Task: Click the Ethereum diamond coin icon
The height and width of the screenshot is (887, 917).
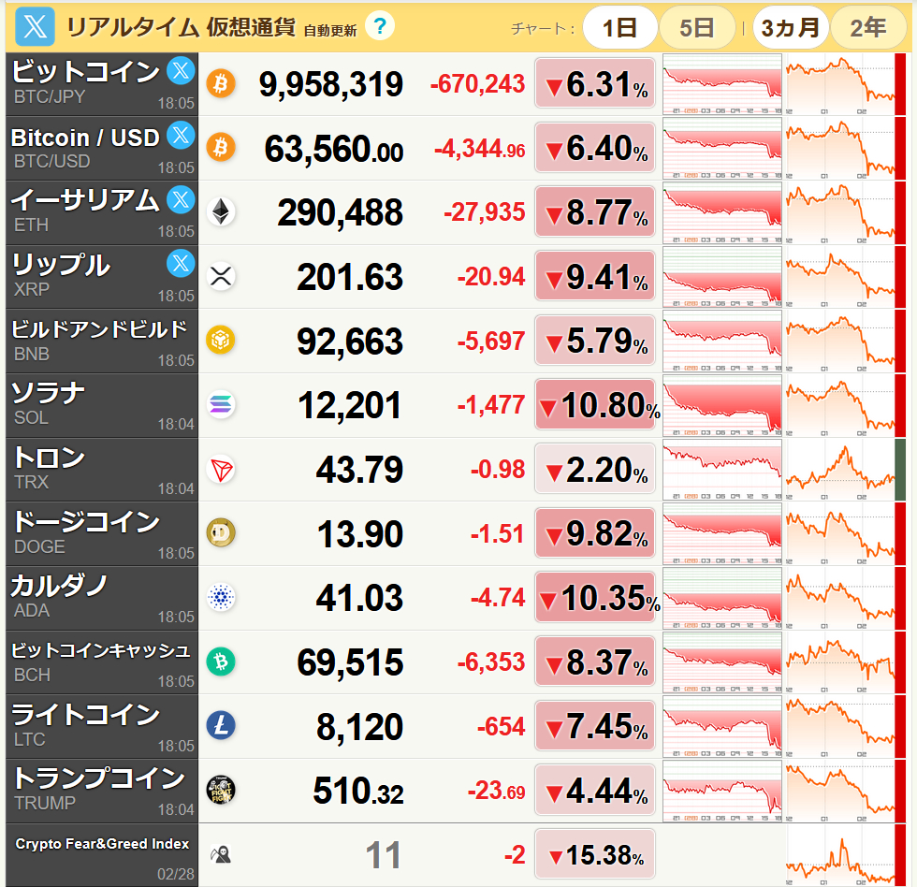Action: tap(221, 211)
